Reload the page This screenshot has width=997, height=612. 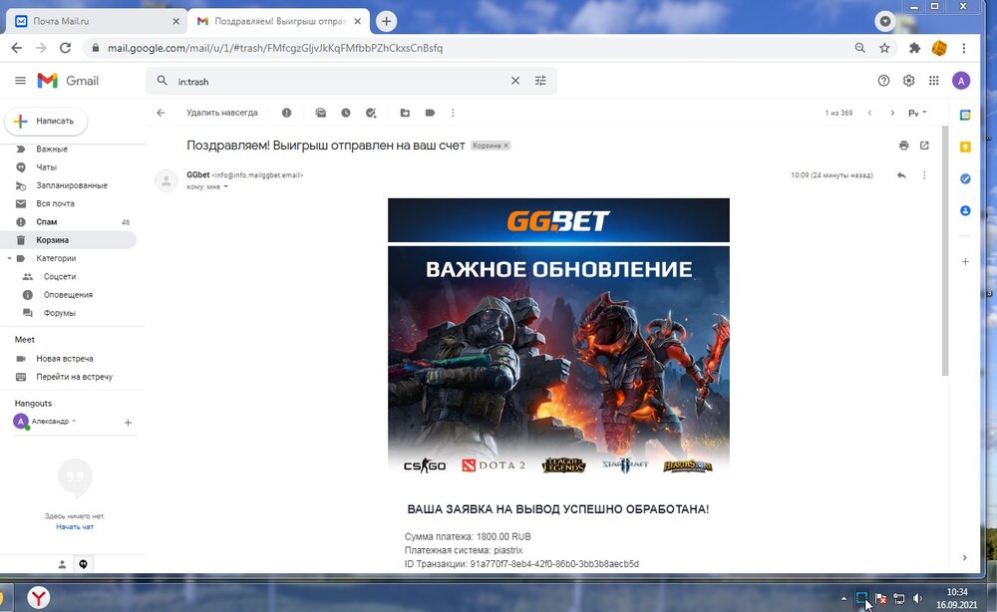click(x=65, y=48)
